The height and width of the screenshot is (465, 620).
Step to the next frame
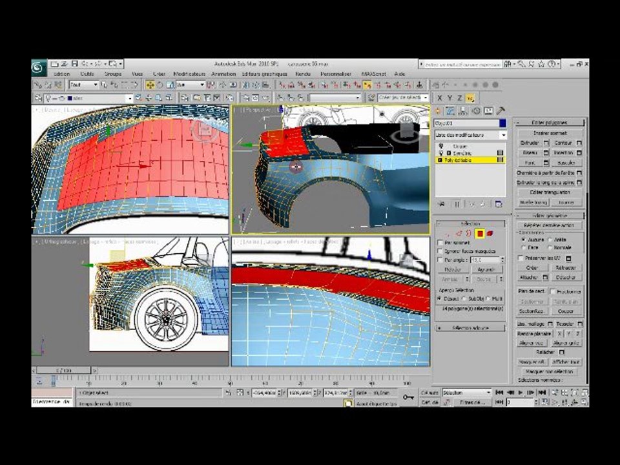pyautogui.click(x=531, y=393)
